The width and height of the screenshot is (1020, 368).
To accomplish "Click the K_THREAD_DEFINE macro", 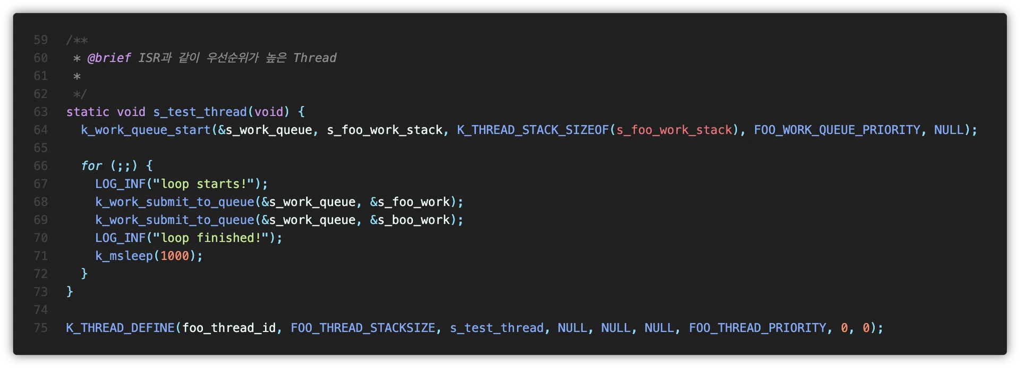I will click(x=120, y=328).
